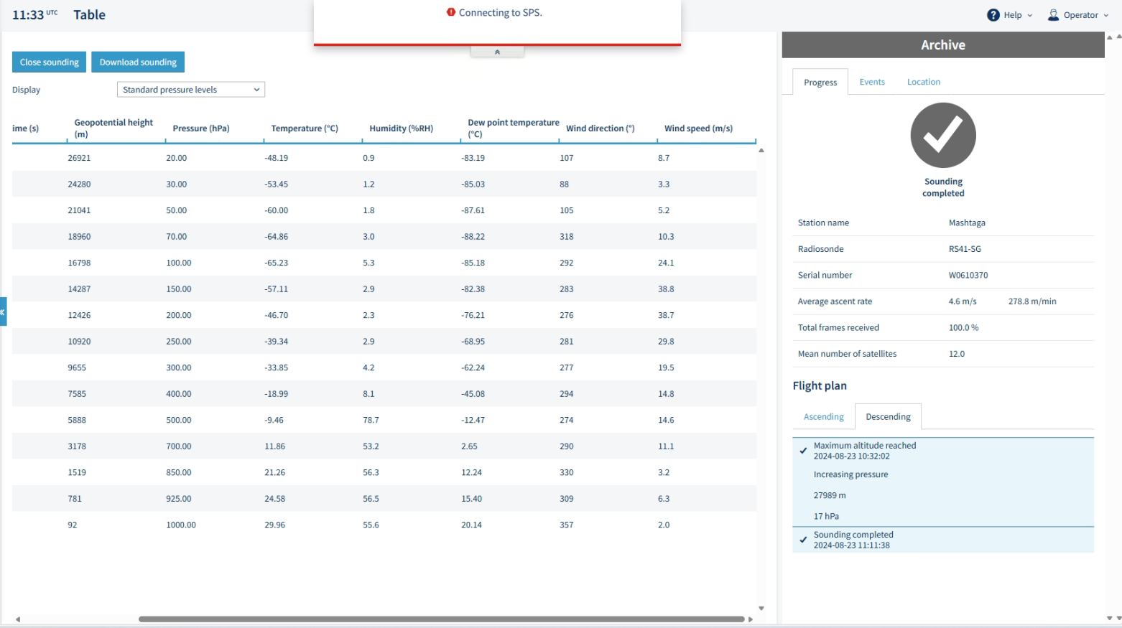Click the table's scroll right arrow
The width and height of the screenshot is (1122, 628).
(x=751, y=619)
